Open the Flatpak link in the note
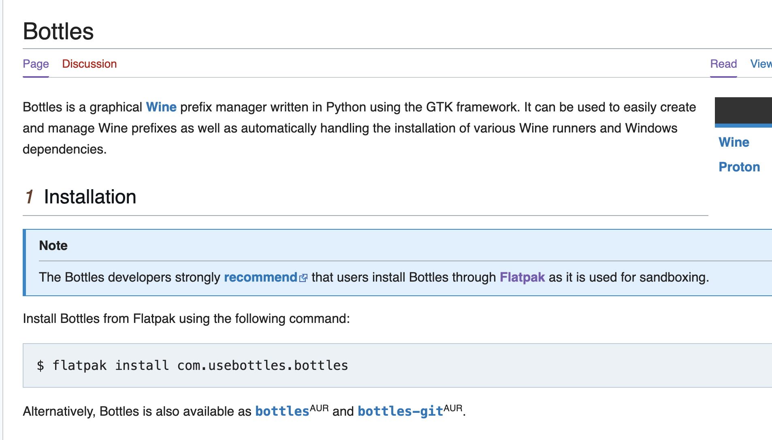Viewport: 772px width, 440px height. (522, 277)
